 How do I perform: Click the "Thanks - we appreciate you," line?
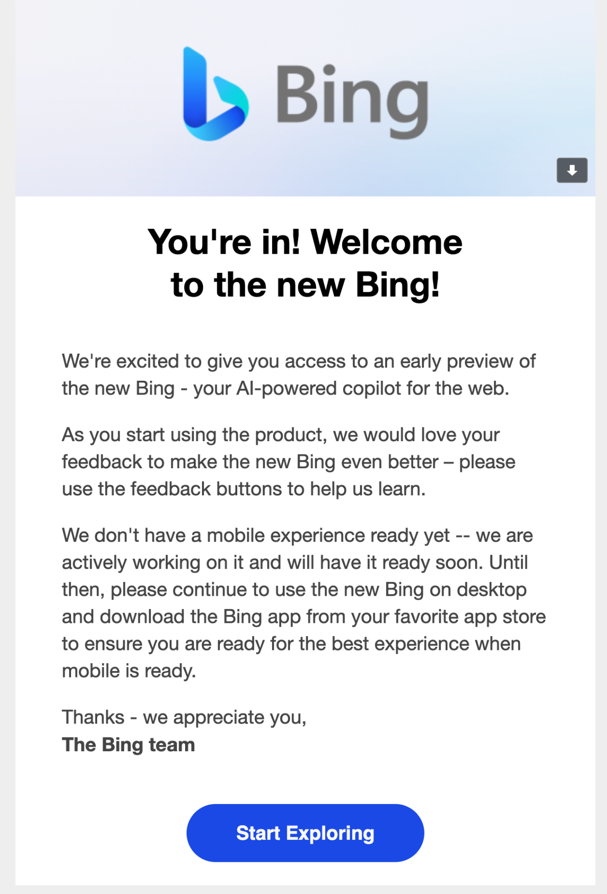point(184,717)
